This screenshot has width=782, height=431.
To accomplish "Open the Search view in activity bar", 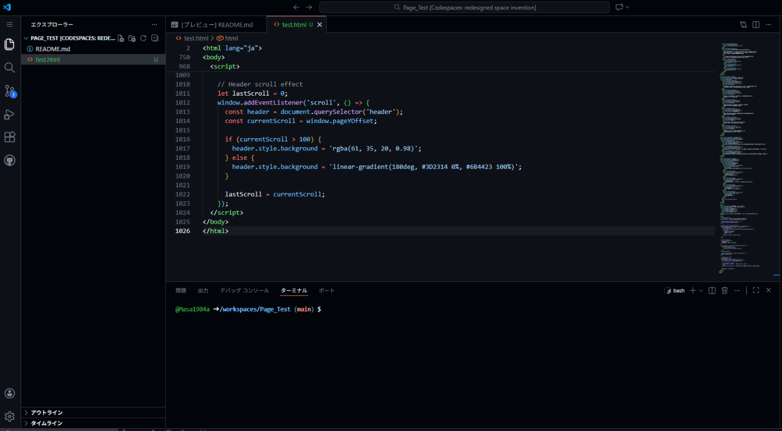I will point(9,68).
